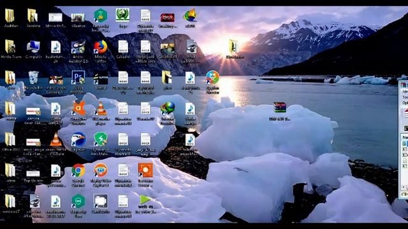Launch Adobe Photoshop from the desktop
The width and height of the screenshot is (408, 229).
point(78,78)
